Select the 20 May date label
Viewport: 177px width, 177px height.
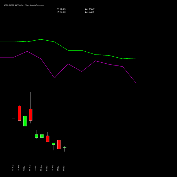30,168
